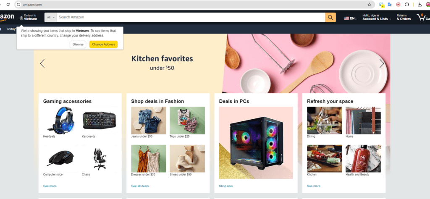Viewport: 430px width, 199px height.
Task: Open See all deals link
Action: point(140,186)
